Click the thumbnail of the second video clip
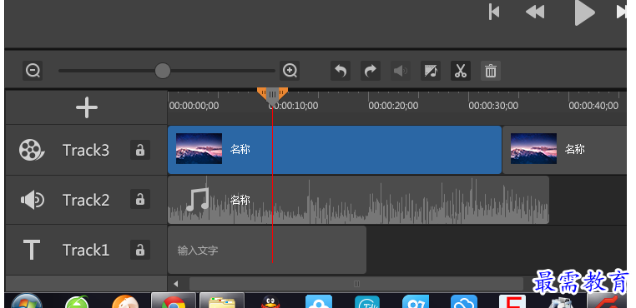 (x=533, y=148)
